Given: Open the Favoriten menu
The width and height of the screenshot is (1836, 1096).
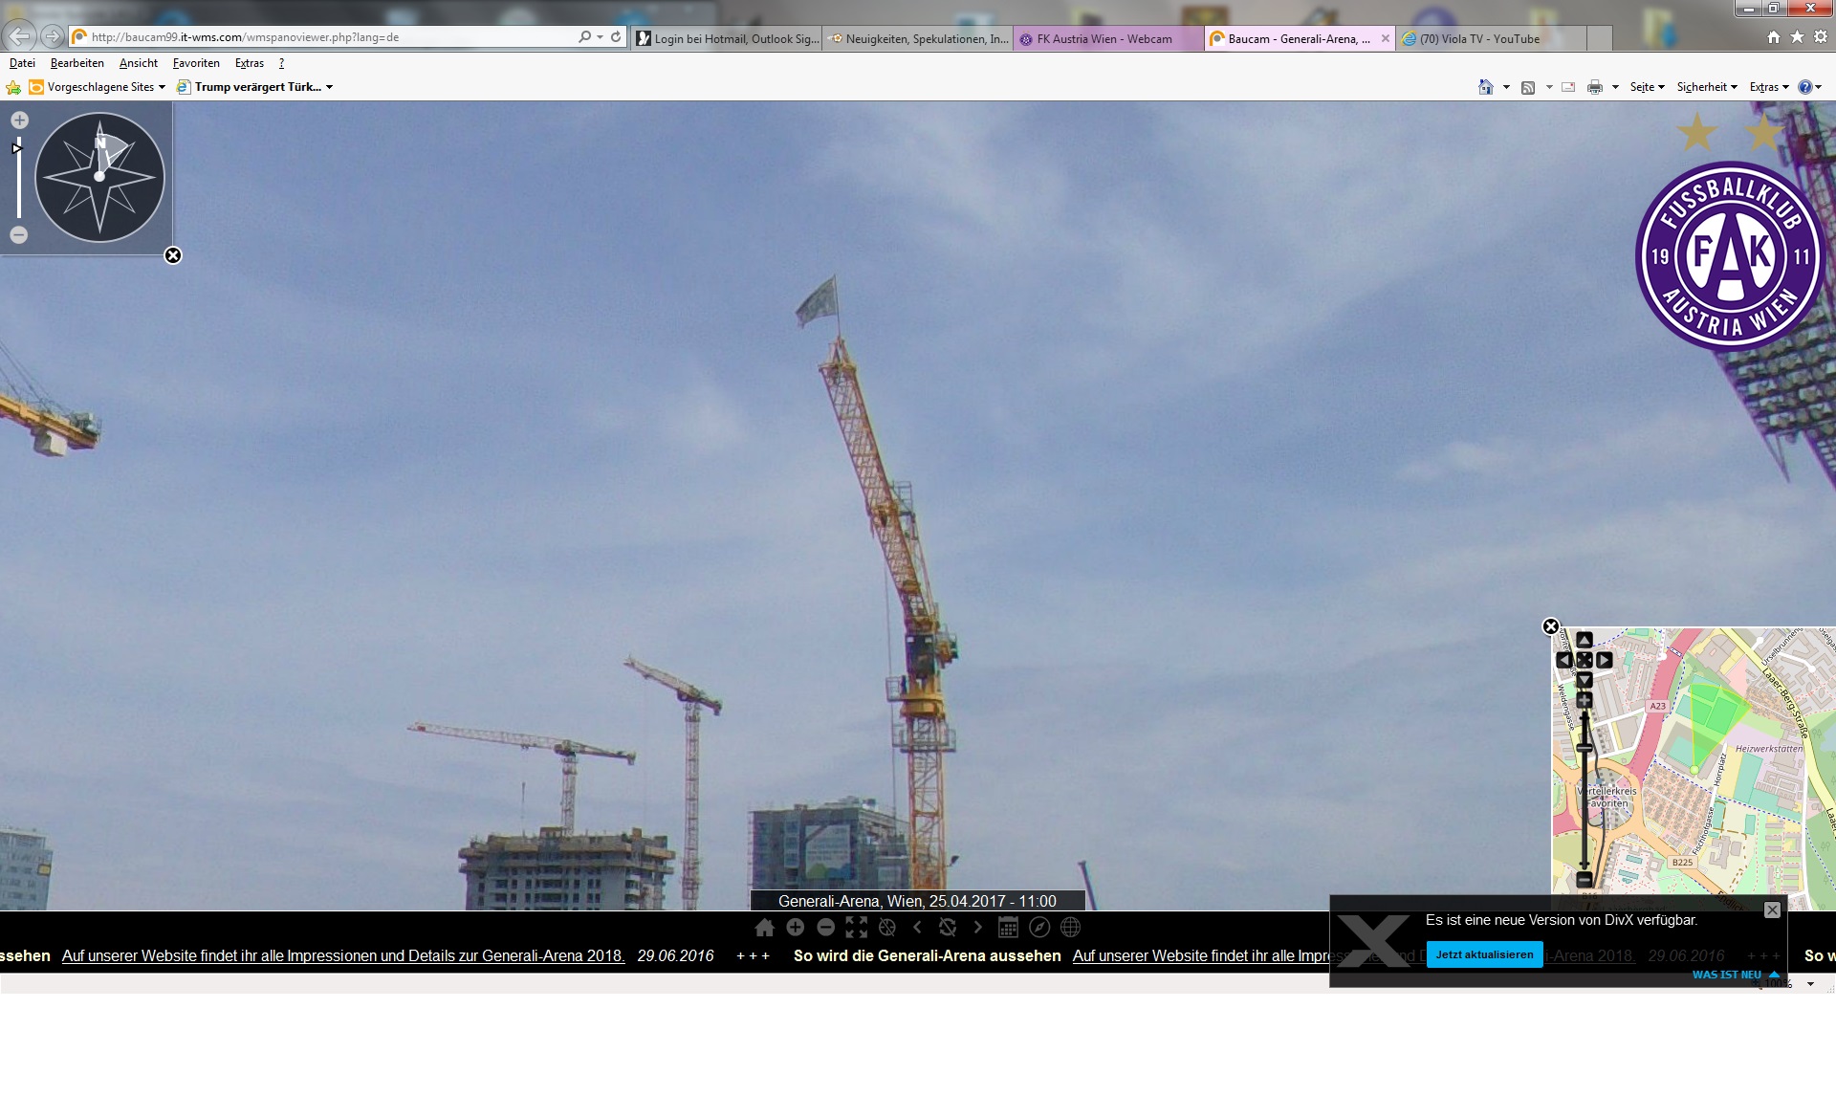Looking at the screenshot, I should [196, 63].
